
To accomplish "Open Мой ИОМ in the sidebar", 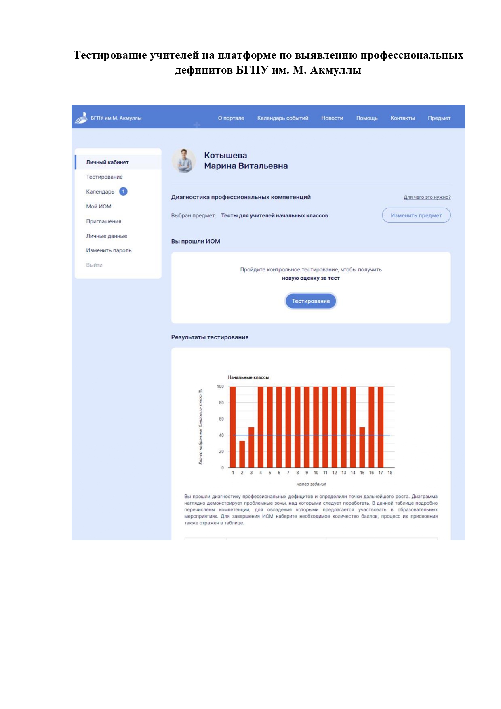I will (99, 206).
